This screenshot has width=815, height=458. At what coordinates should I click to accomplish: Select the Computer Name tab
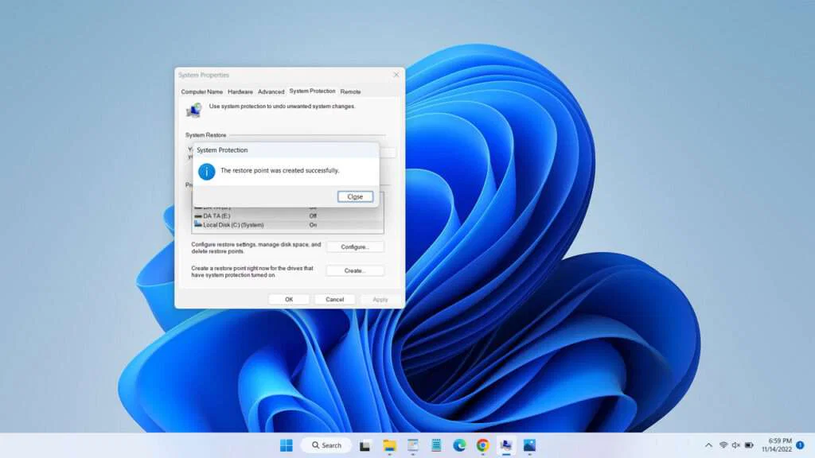pos(202,91)
